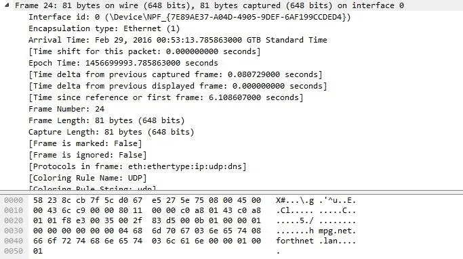Click the last byte 01 at offset 0050
Viewport: 463px width, 259px height.
coord(38,251)
